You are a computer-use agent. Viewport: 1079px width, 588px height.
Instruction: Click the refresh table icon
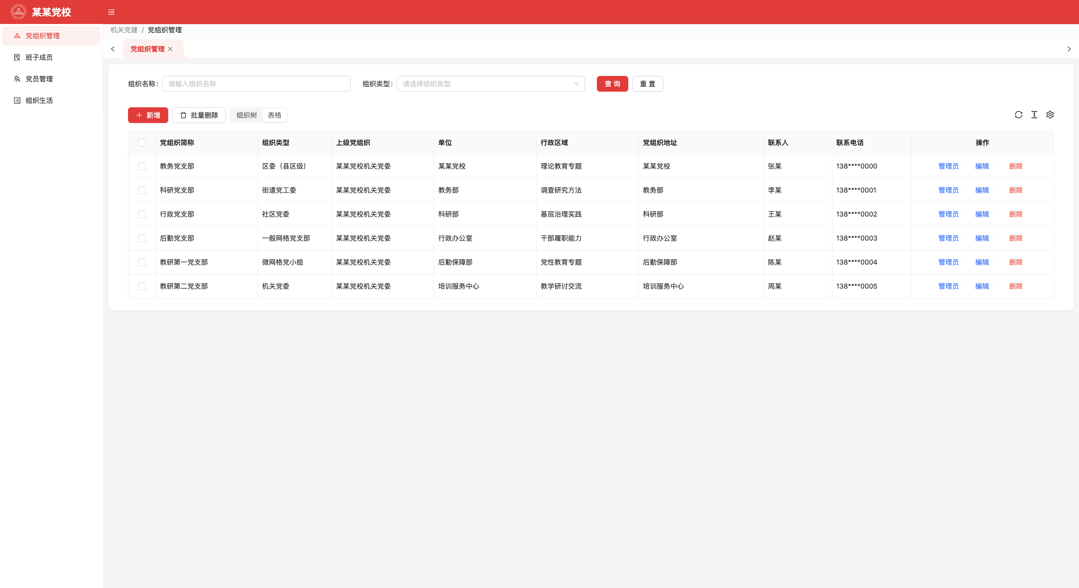(1019, 115)
